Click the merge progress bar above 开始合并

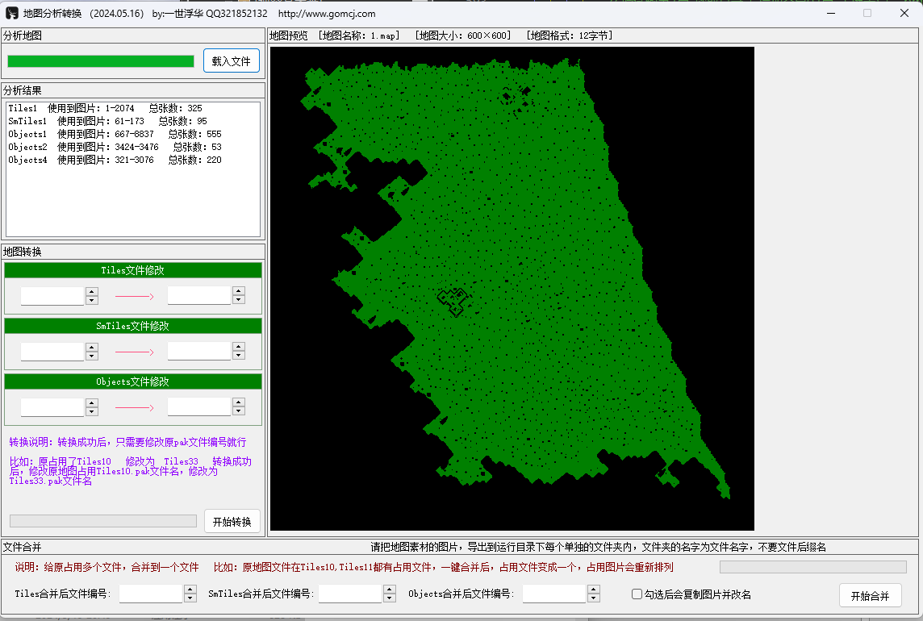(813, 567)
